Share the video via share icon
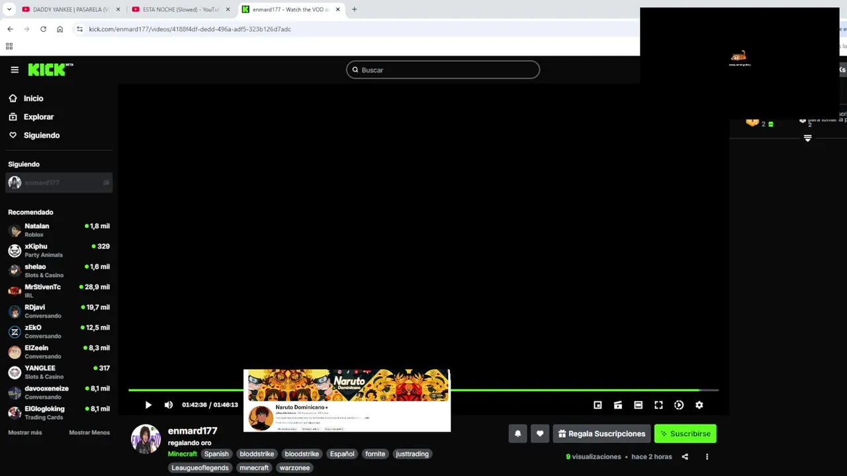 (x=685, y=457)
